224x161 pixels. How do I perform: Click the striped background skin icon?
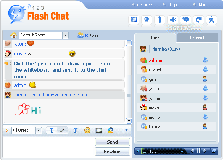click(x=134, y=20)
